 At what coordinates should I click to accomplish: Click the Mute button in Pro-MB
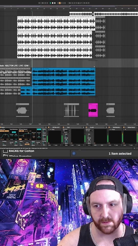(89, 145)
